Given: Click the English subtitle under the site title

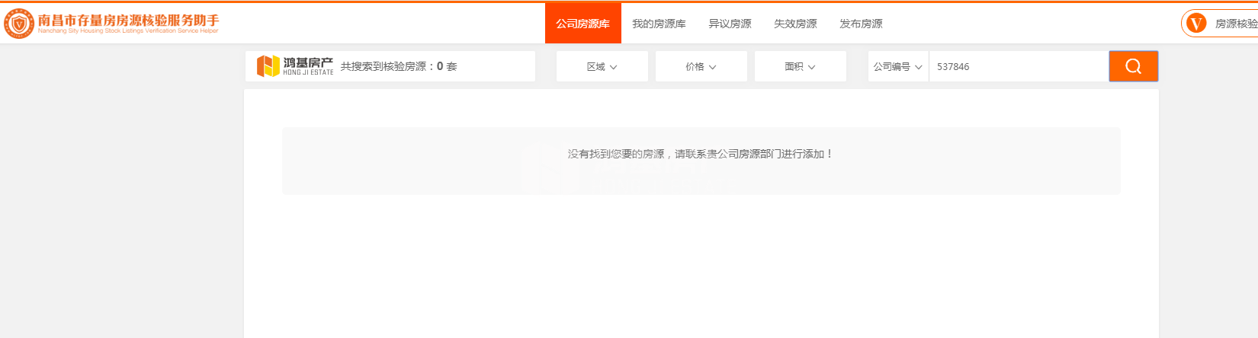Looking at the screenshot, I should click(x=128, y=31).
